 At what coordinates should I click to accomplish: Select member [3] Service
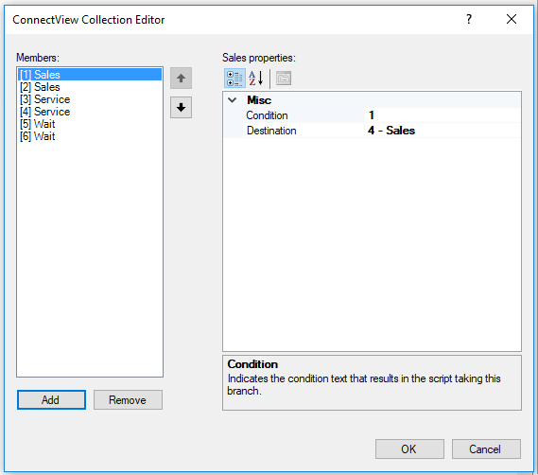(90, 99)
